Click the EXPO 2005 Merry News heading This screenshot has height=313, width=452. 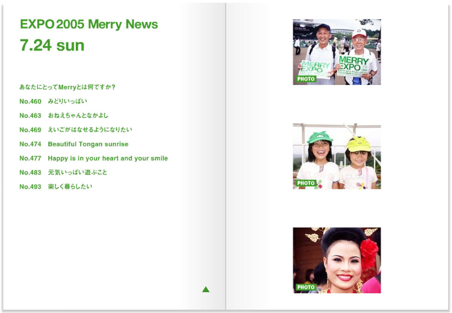(89, 24)
